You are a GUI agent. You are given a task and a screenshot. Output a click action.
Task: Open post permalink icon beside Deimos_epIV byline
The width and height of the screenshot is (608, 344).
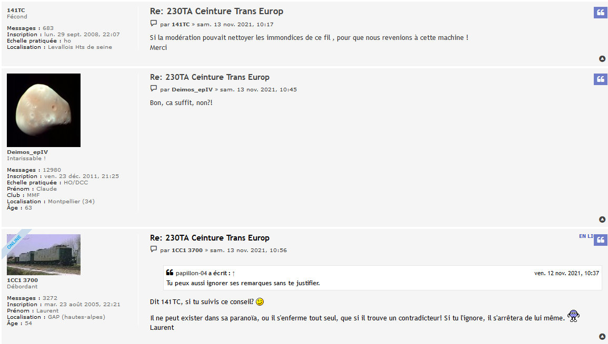tap(154, 89)
